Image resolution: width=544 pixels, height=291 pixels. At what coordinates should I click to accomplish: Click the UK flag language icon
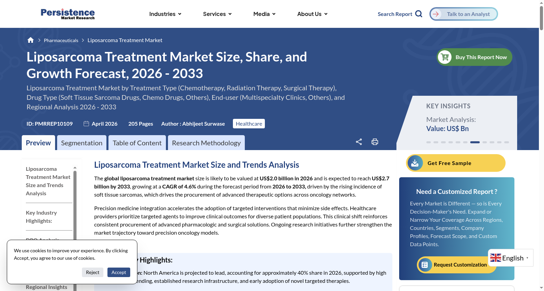pyautogui.click(x=495, y=258)
